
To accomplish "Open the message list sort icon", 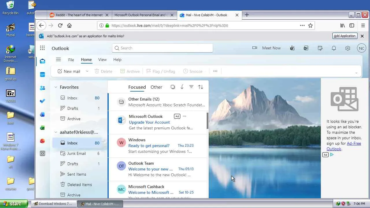I will pos(201,87).
